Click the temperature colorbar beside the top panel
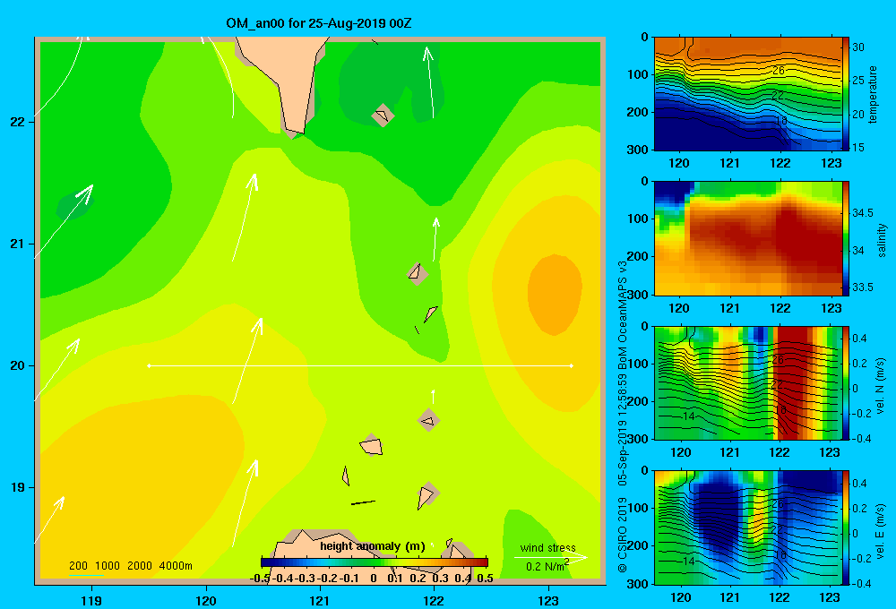Viewport: 896px width, 609px height. [846, 94]
